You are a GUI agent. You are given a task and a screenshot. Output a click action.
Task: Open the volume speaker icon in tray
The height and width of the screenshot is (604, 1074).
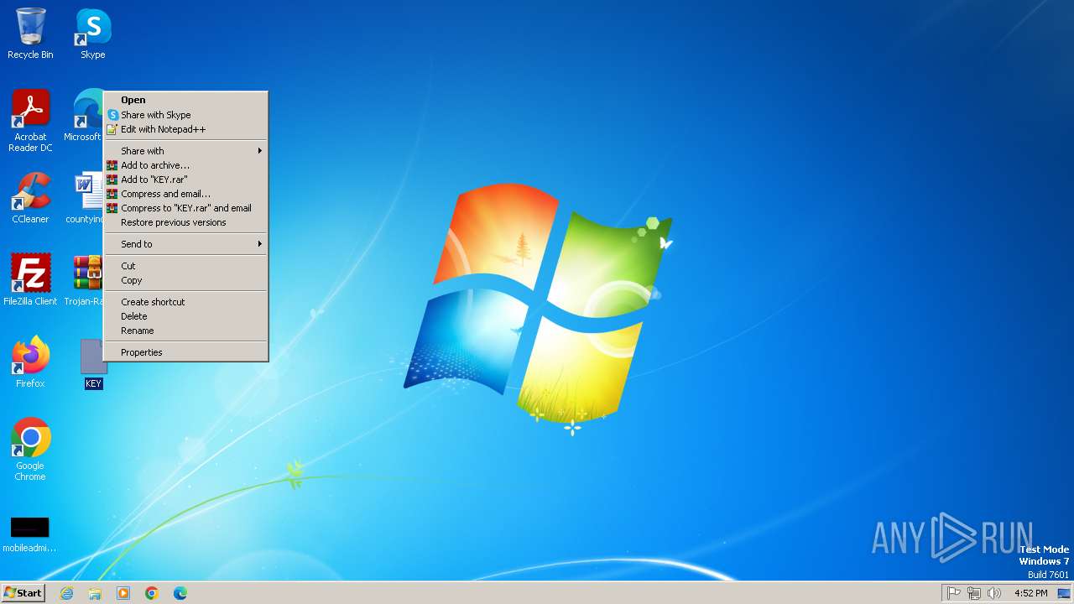click(994, 593)
